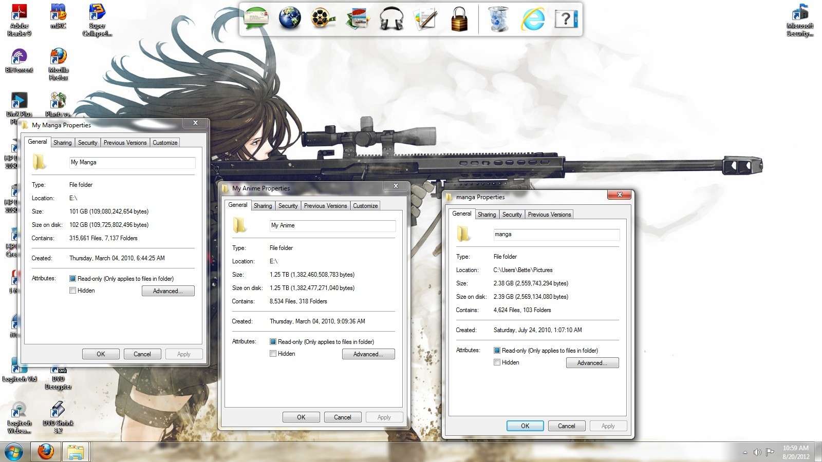Open Sharing tab in My Manga Properties
This screenshot has width=822, height=462.
point(63,143)
